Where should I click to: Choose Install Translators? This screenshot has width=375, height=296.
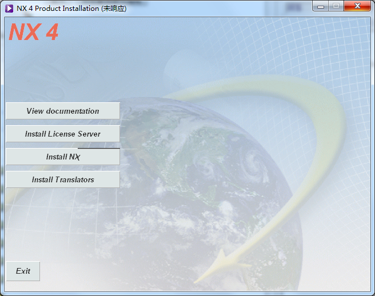coord(63,179)
